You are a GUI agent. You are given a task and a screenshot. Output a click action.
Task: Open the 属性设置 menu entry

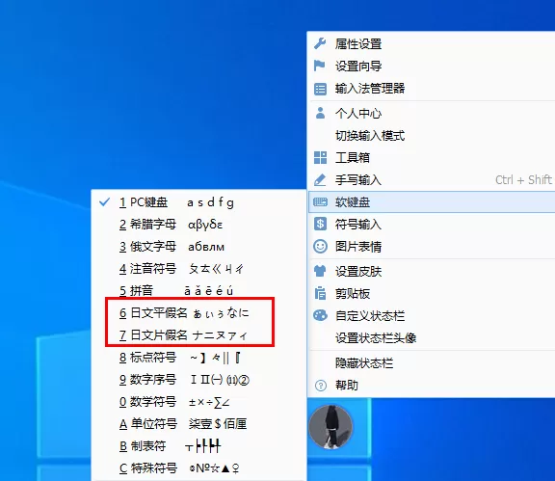pos(431,44)
